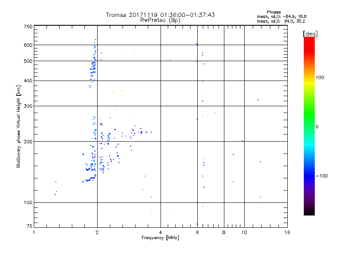This screenshot has width=338, height=253.
Task: Click the y-axis tick label "750"
Action: [x=28, y=27]
